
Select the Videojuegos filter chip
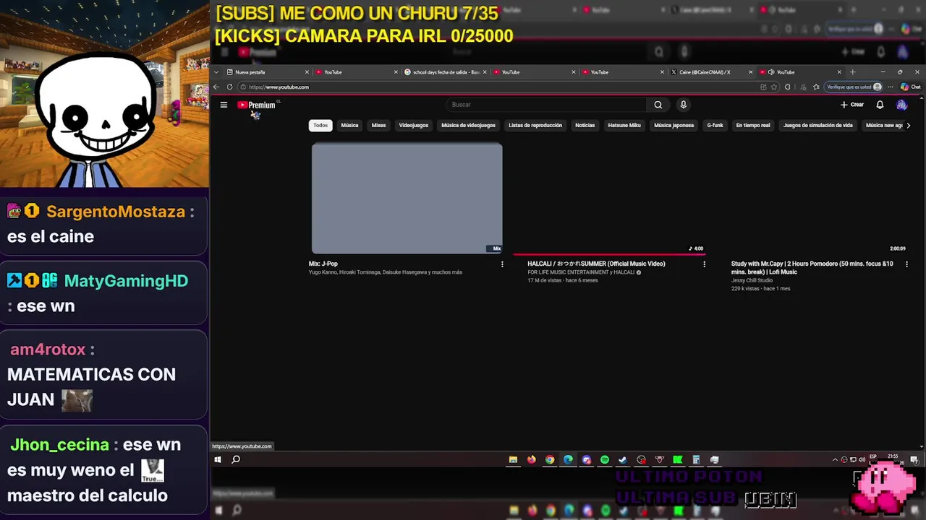414,125
